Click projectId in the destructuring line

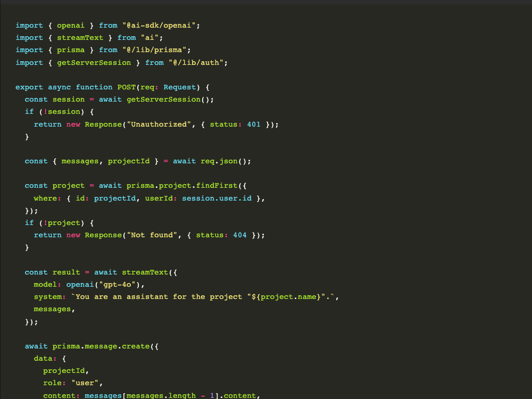129,161
